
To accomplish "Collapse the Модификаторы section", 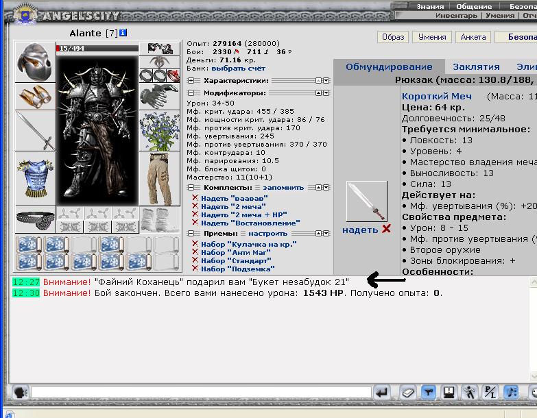I will click(x=191, y=93).
